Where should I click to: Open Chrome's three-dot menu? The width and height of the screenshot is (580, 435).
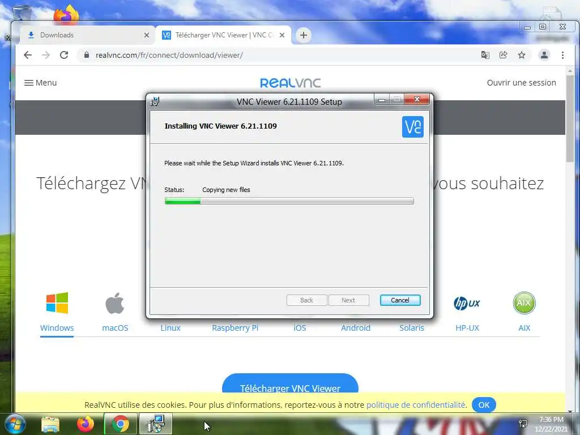562,55
